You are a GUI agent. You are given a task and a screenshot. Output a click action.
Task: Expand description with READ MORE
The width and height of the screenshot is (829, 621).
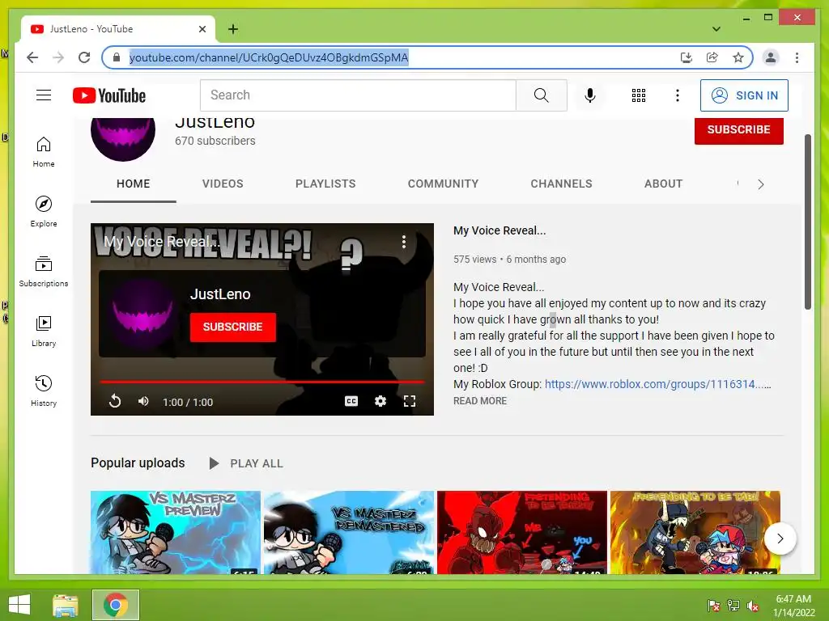tap(480, 401)
